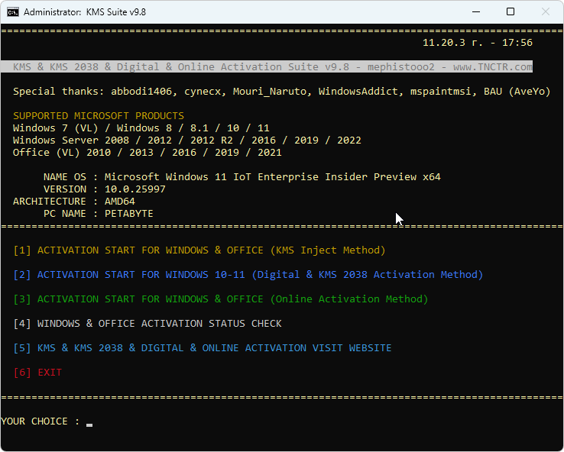Click the red [6] EXIT line
The height and width of the screenshot is (452, 564).
pyautogui.click(x=37, y=373)
